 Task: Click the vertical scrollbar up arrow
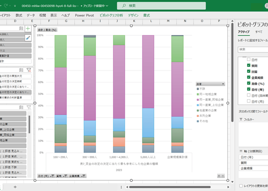click(232, 21)
